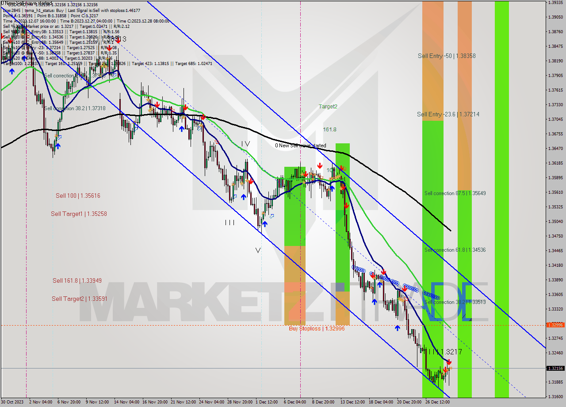Click the 'Sell correction 38.2 | 1.37318' label

point(75,108)
